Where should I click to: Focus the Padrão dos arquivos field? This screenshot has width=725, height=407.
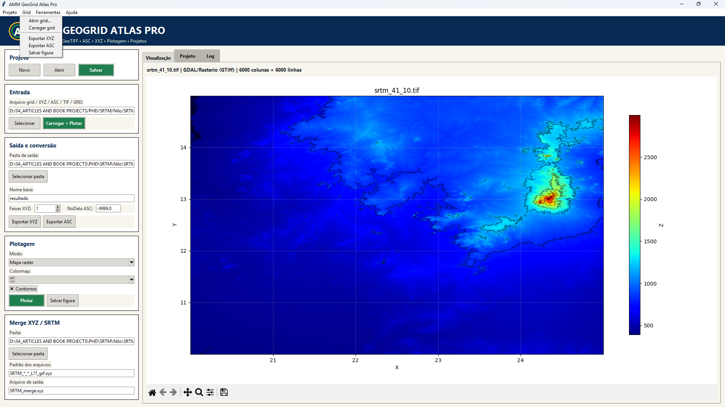(71, 373)
